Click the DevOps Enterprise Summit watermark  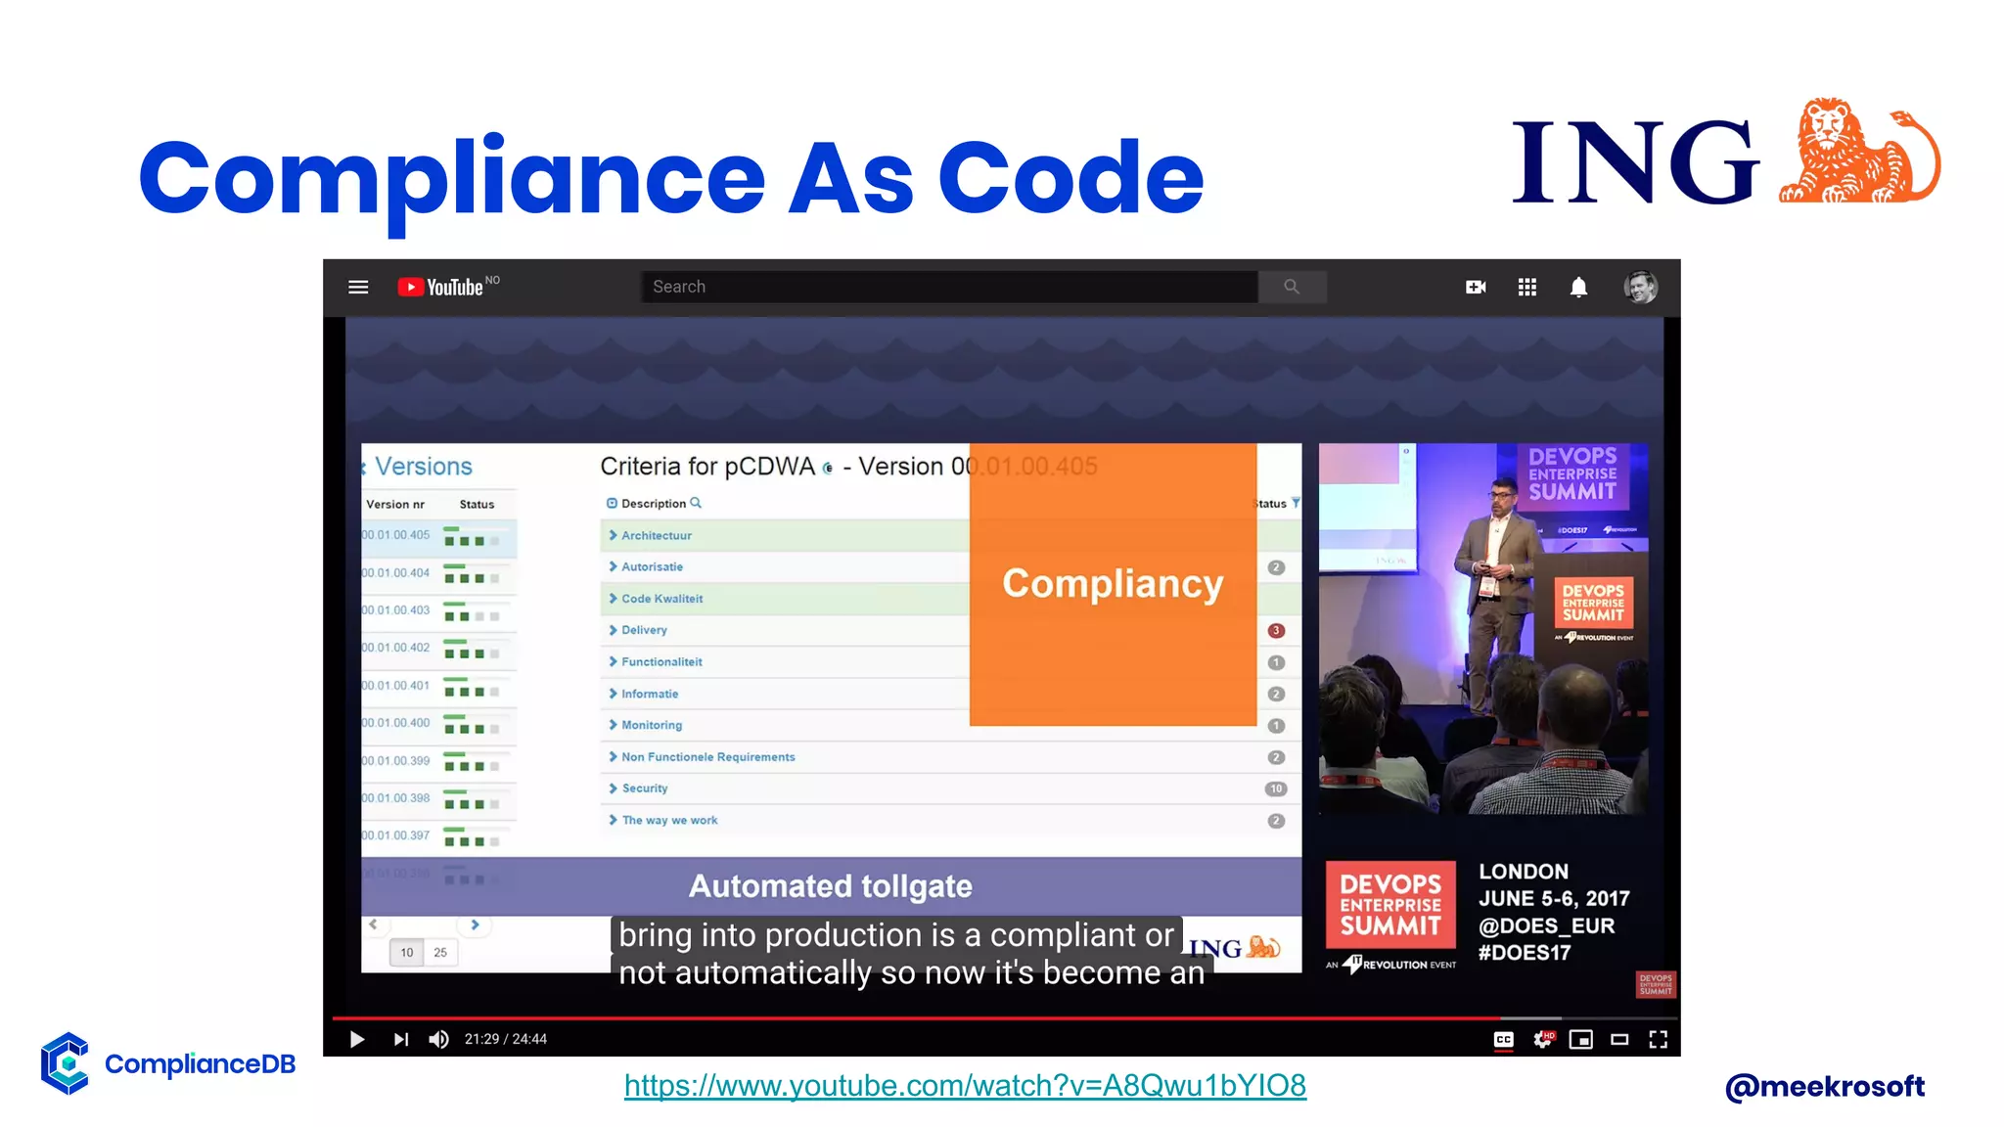click(1656, 984)
